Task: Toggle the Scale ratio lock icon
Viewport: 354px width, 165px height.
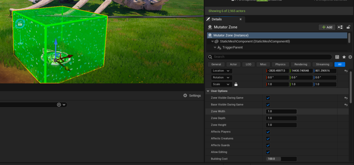Action: [236, 84]
